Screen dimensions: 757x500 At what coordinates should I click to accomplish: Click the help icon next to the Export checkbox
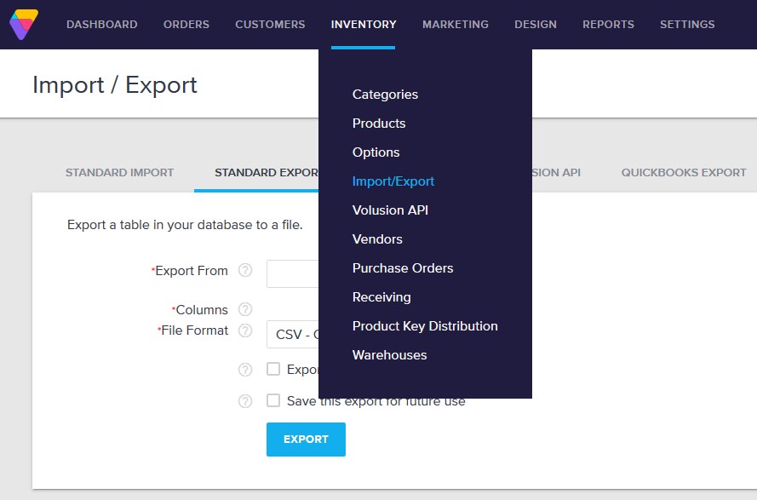(245, 370)
